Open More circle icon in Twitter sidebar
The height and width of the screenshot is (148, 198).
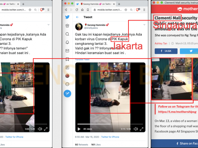[67, 84]
